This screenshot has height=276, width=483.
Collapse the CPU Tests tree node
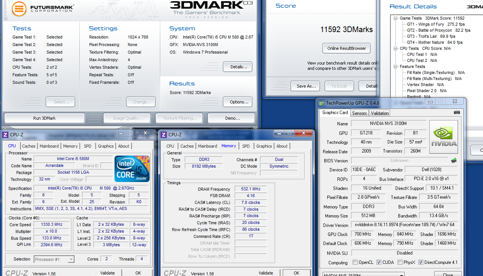396,48
